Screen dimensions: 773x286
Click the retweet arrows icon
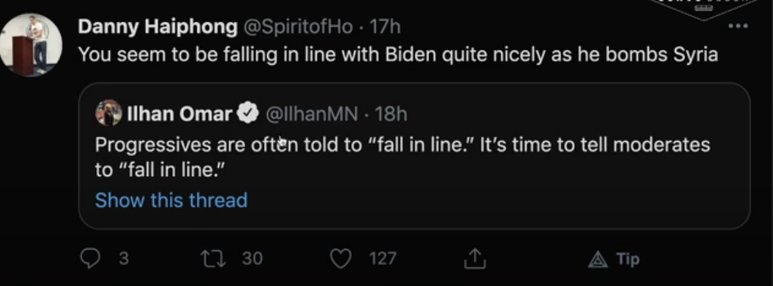click(213, 258)
